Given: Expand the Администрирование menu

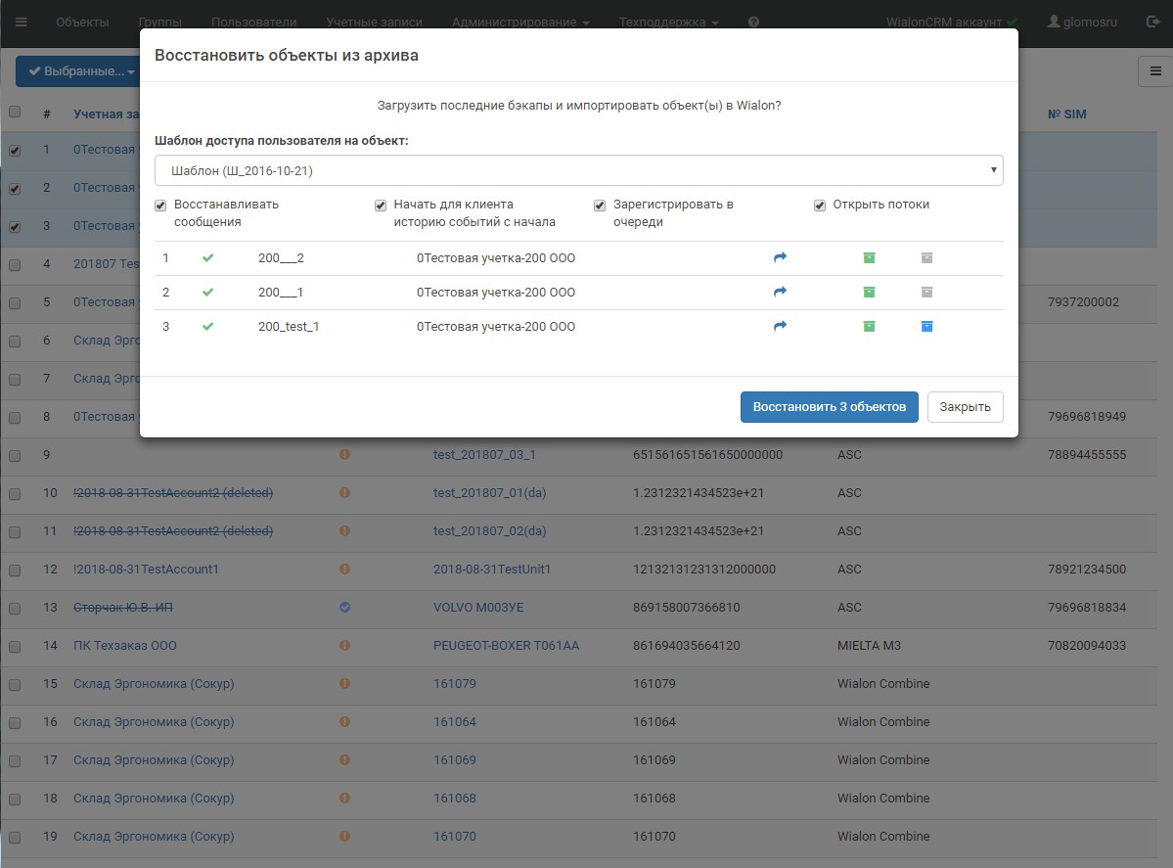Looking at the screenshot, I should point(519,22).
